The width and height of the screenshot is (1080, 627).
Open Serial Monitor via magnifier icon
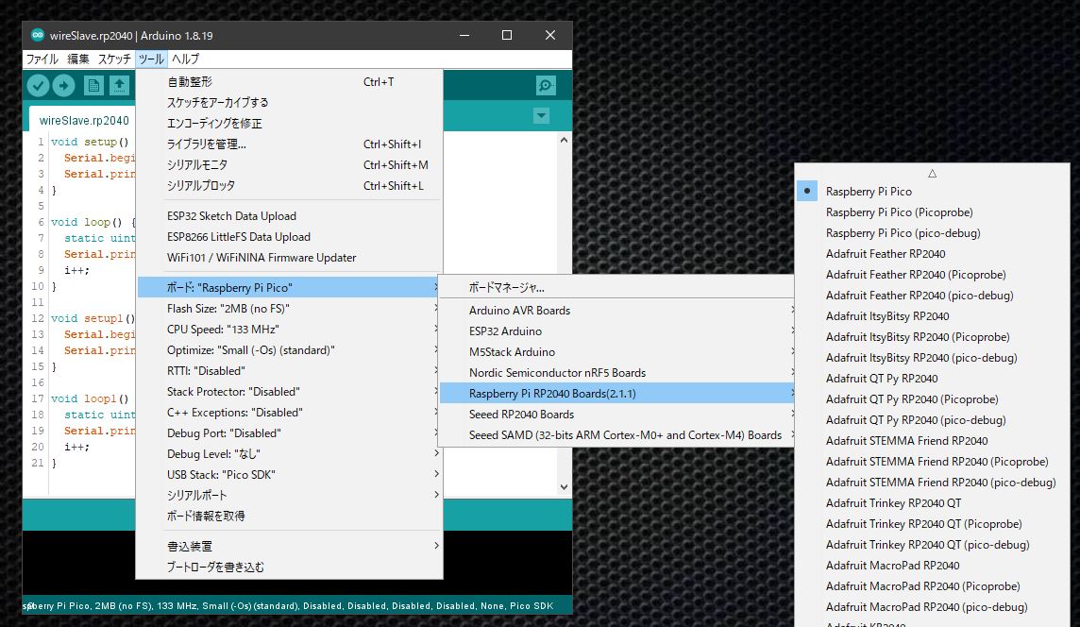coord(546,86)
